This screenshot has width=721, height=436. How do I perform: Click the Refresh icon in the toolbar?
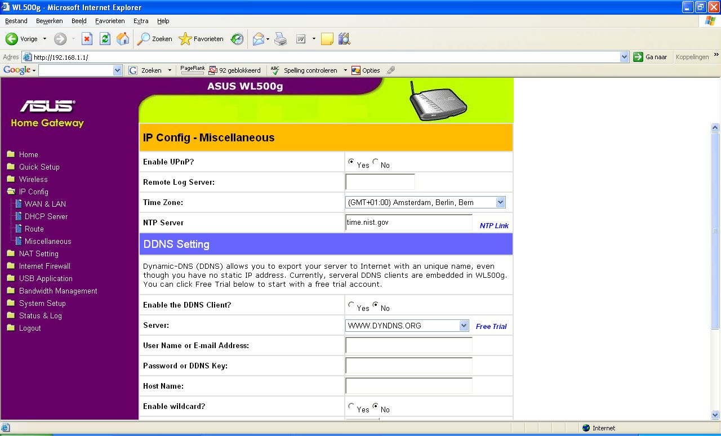point(105,39)
